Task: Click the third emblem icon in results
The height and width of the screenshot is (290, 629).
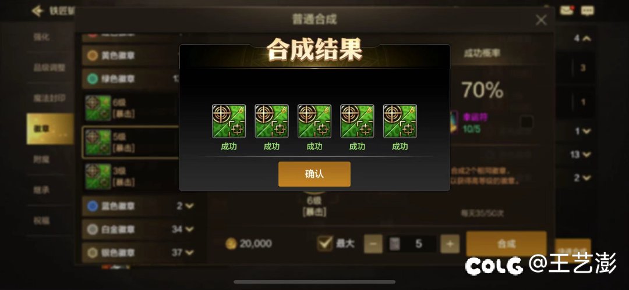Action: point(314,121)
